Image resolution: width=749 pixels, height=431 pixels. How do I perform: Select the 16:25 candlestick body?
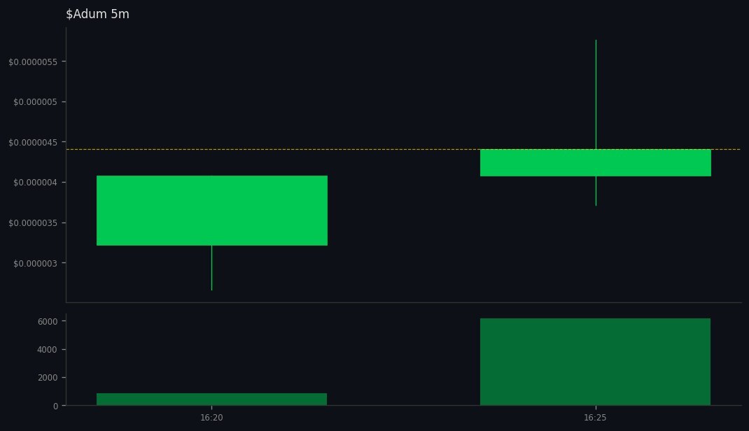coord(596,163)
